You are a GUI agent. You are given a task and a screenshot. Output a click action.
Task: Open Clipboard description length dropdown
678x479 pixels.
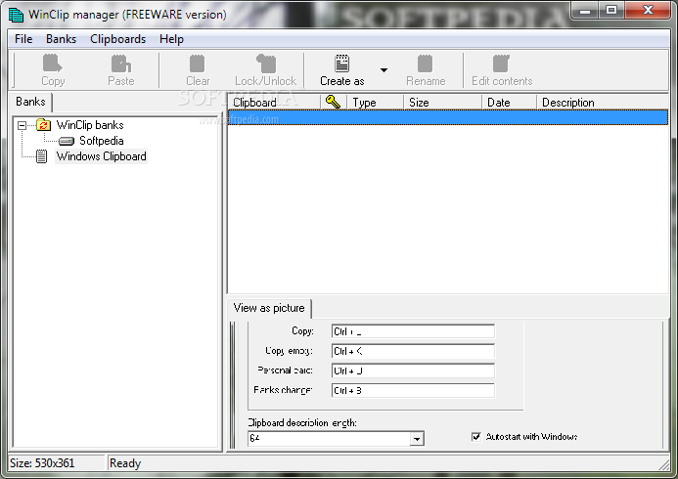(x=417, y=439)
